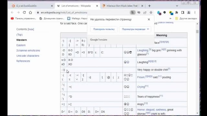Open the Chrome three-dot menu
207x116 pixels.
[195, 13]
